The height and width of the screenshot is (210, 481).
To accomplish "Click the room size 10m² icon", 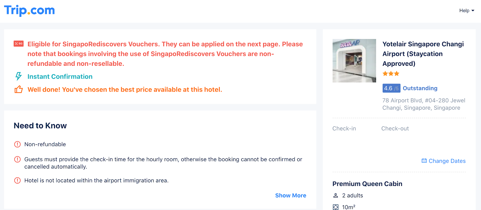I will point(336,207).
